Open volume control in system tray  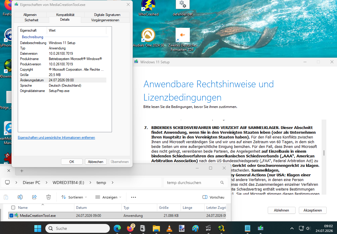pos(308,228)
